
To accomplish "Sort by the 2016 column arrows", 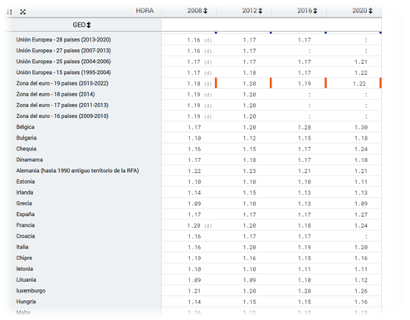I will (x=315, y=11).
